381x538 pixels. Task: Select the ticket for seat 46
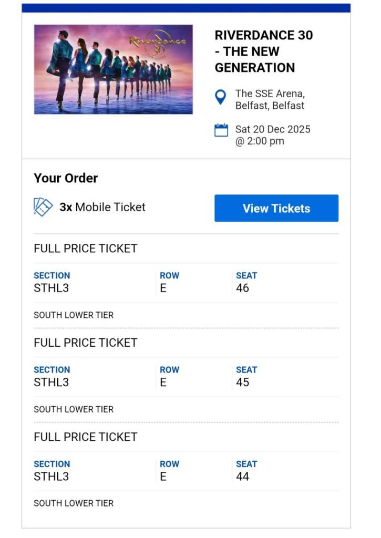point(242,288)
